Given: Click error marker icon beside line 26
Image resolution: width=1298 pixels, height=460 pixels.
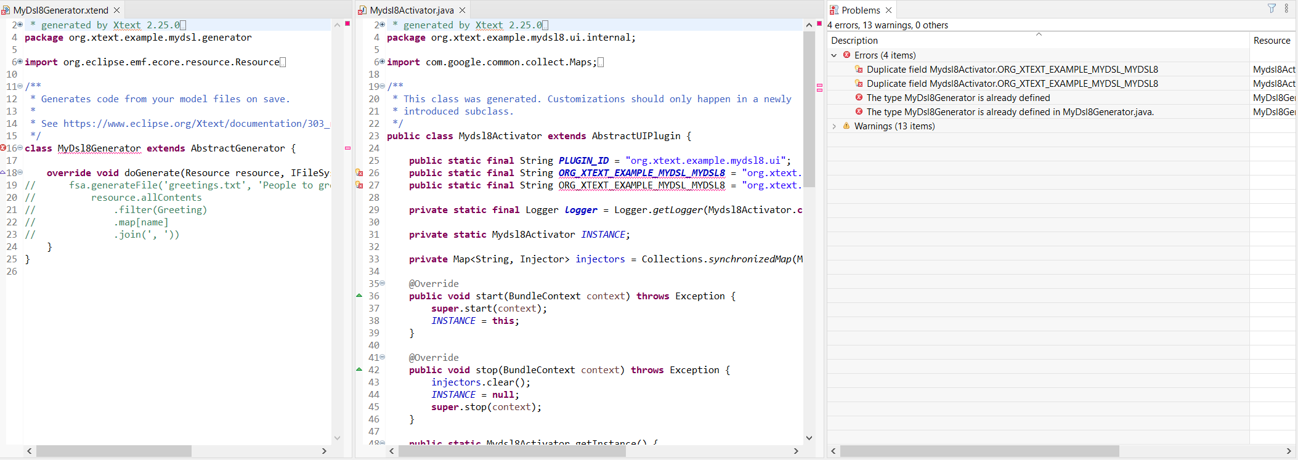Looking at the screenshot, I should point(359,173).
